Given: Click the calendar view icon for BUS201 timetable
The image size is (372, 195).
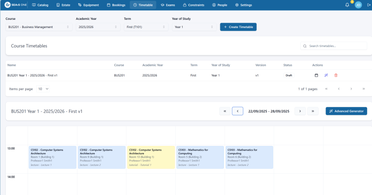Looking at the screenshot, I should pos(316,75).
